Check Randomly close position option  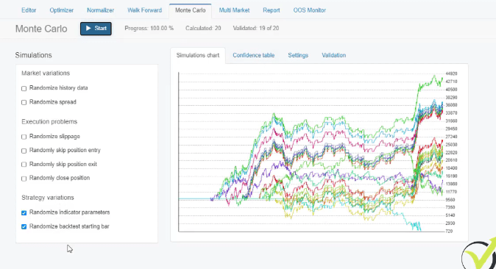(x=24, y=179)
